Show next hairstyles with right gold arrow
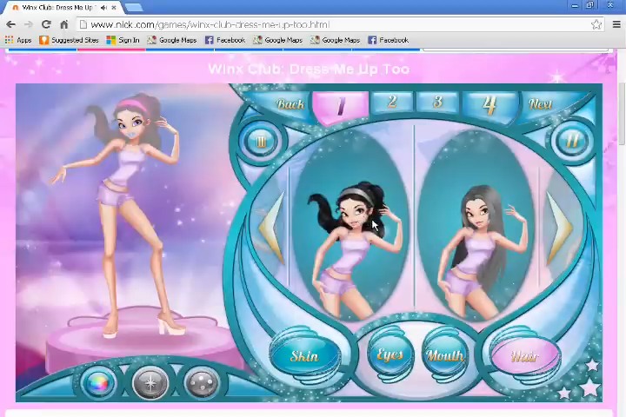Image resolution: width=626 pixels, height=417 pixels. pyautogui.click(x=559, y=228)
